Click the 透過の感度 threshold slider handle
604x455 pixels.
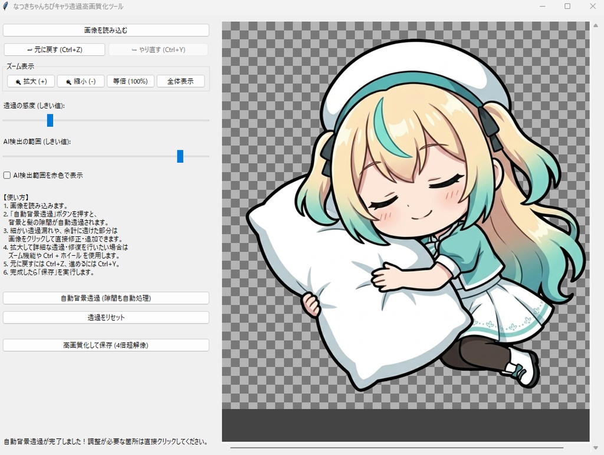(50, 120)
